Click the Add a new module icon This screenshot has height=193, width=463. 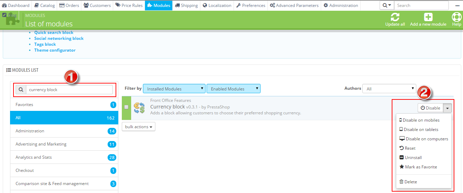428,17
